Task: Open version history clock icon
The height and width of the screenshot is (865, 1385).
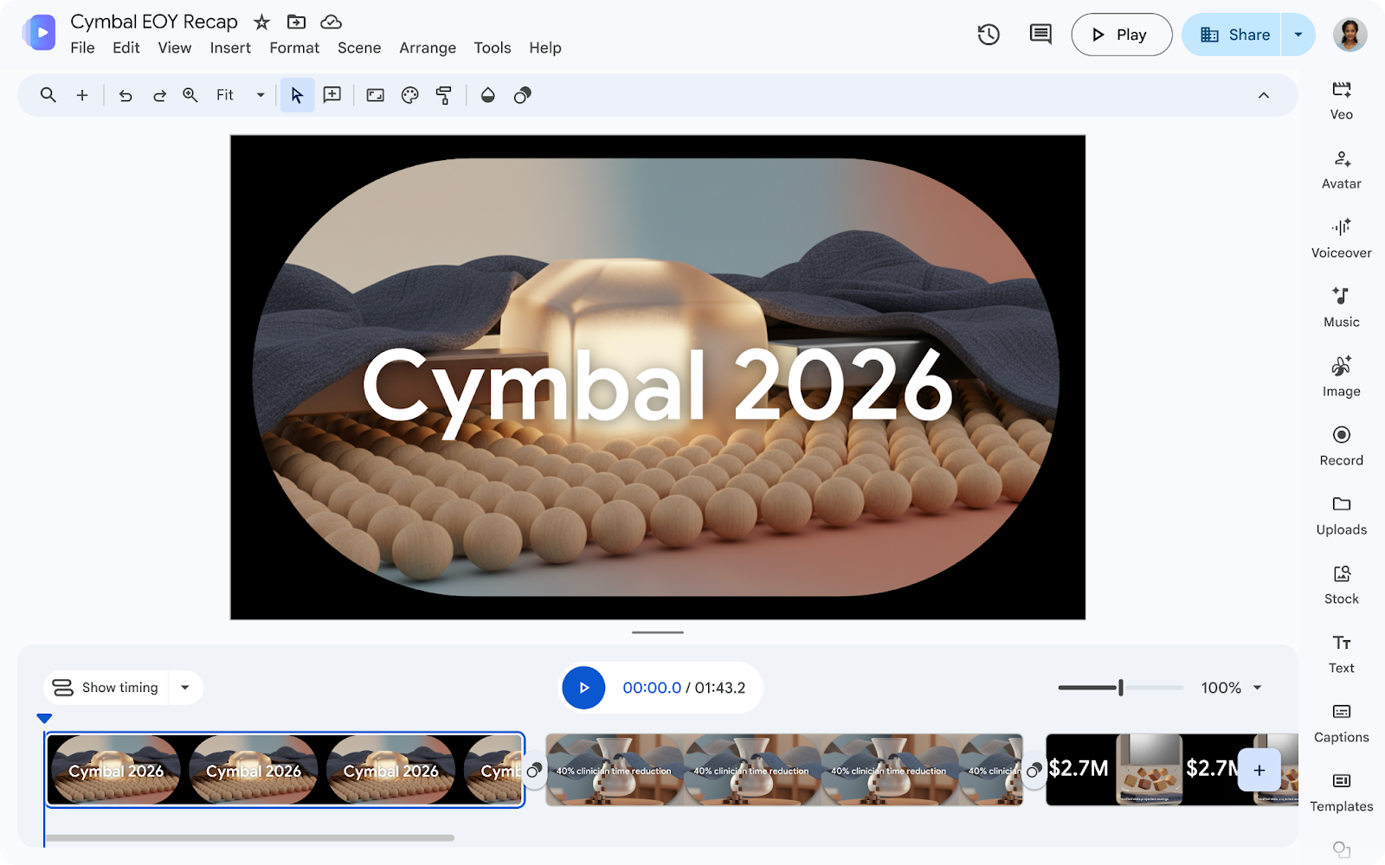Action: point(989,35)
